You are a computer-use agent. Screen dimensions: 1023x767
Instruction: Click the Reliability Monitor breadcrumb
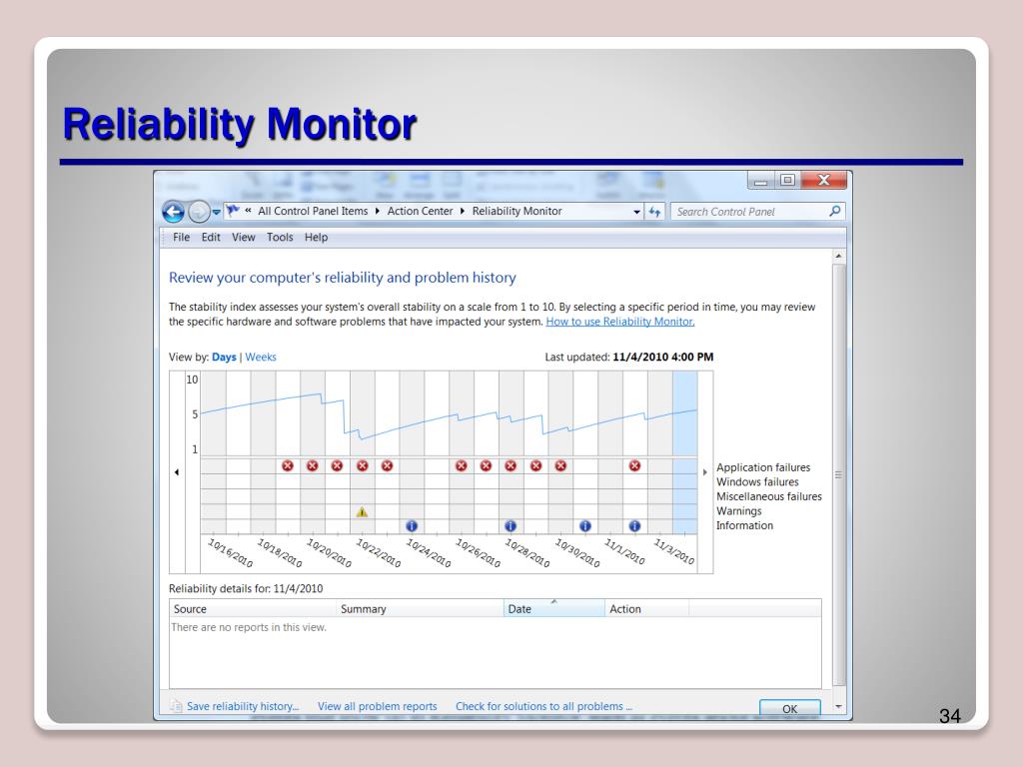[516, 212]
